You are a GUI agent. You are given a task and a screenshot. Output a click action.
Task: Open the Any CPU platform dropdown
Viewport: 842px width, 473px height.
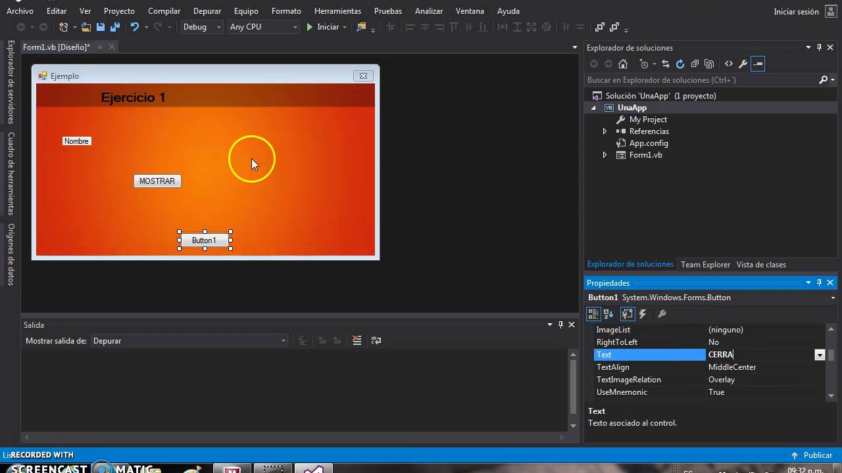click(264, 27)
